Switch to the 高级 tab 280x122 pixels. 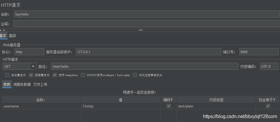click(x=12, y=36)
